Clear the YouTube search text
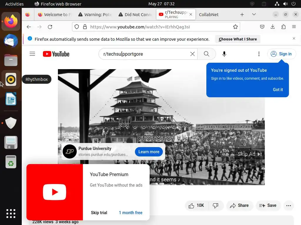Image resolution: width=301 pixels, height=225 pixels. point(192,54)
